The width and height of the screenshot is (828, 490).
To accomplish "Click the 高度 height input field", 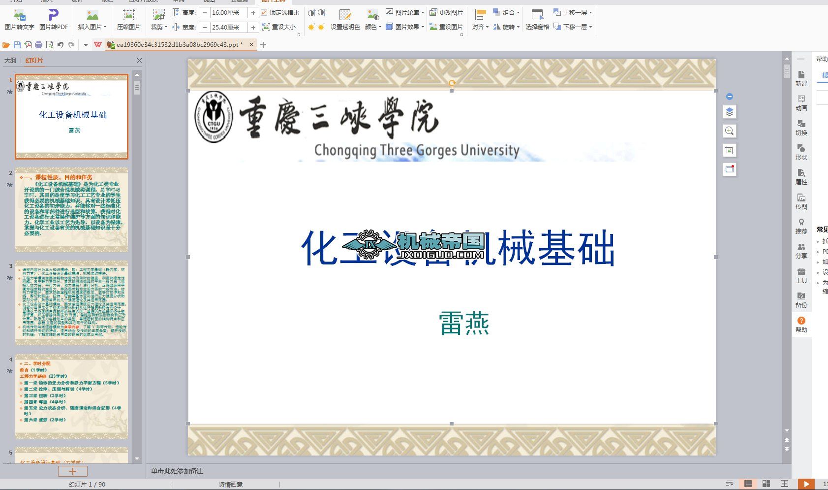I will tap(229, 13).
